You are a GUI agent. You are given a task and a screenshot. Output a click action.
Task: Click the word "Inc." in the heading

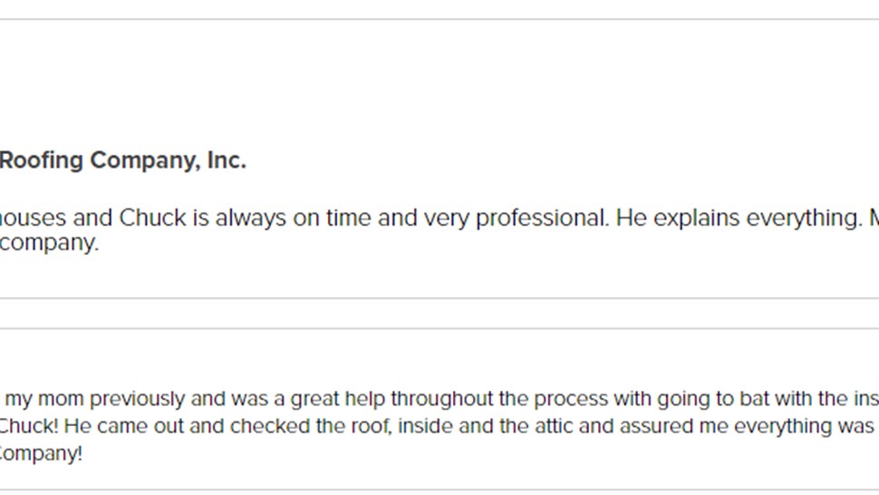point(227,160)
